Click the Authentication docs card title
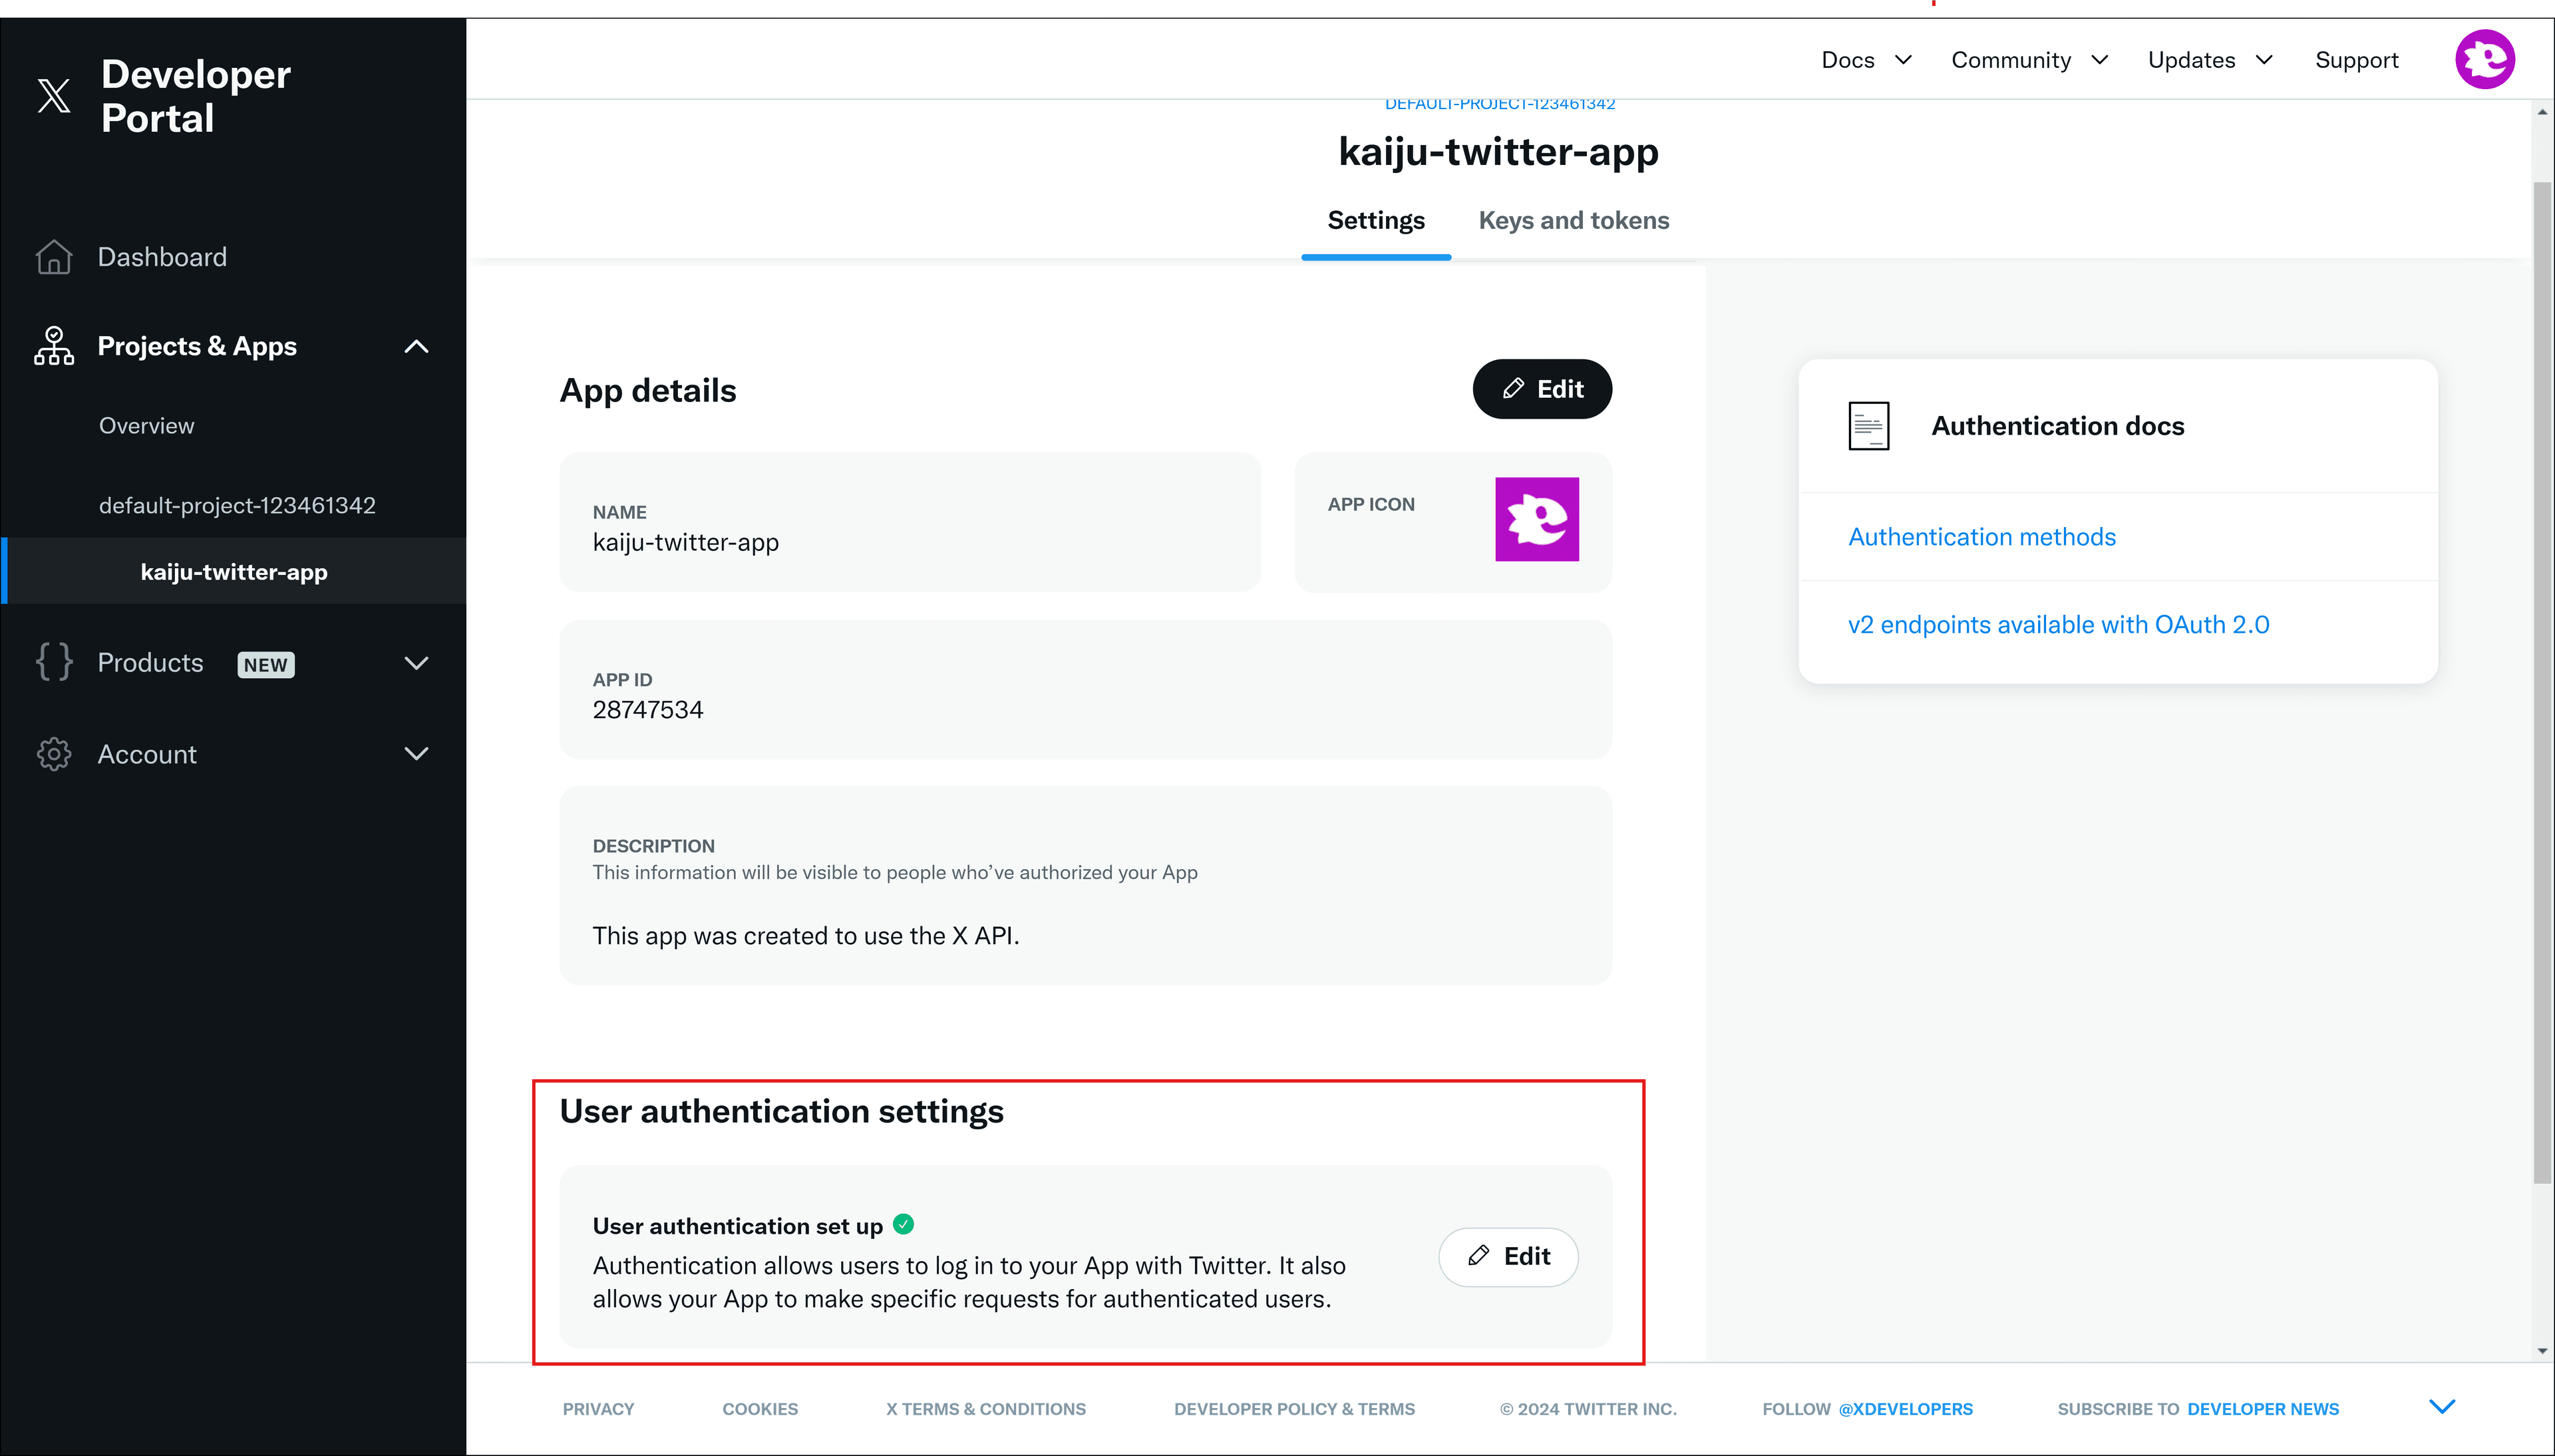The height and width of the screenshot is (1456, 2555). (2057, 426)
